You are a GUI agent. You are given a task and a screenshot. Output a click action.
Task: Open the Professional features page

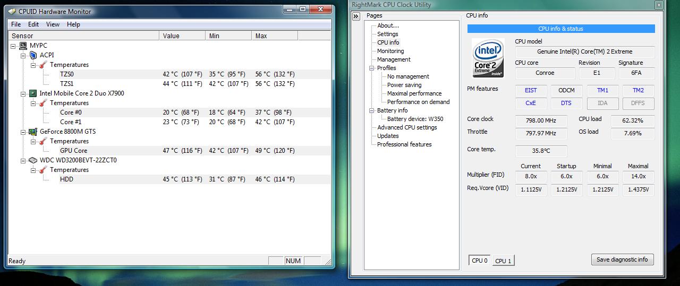point(404,144)
